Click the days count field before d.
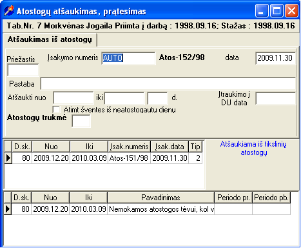 click(x=157, y=98)
